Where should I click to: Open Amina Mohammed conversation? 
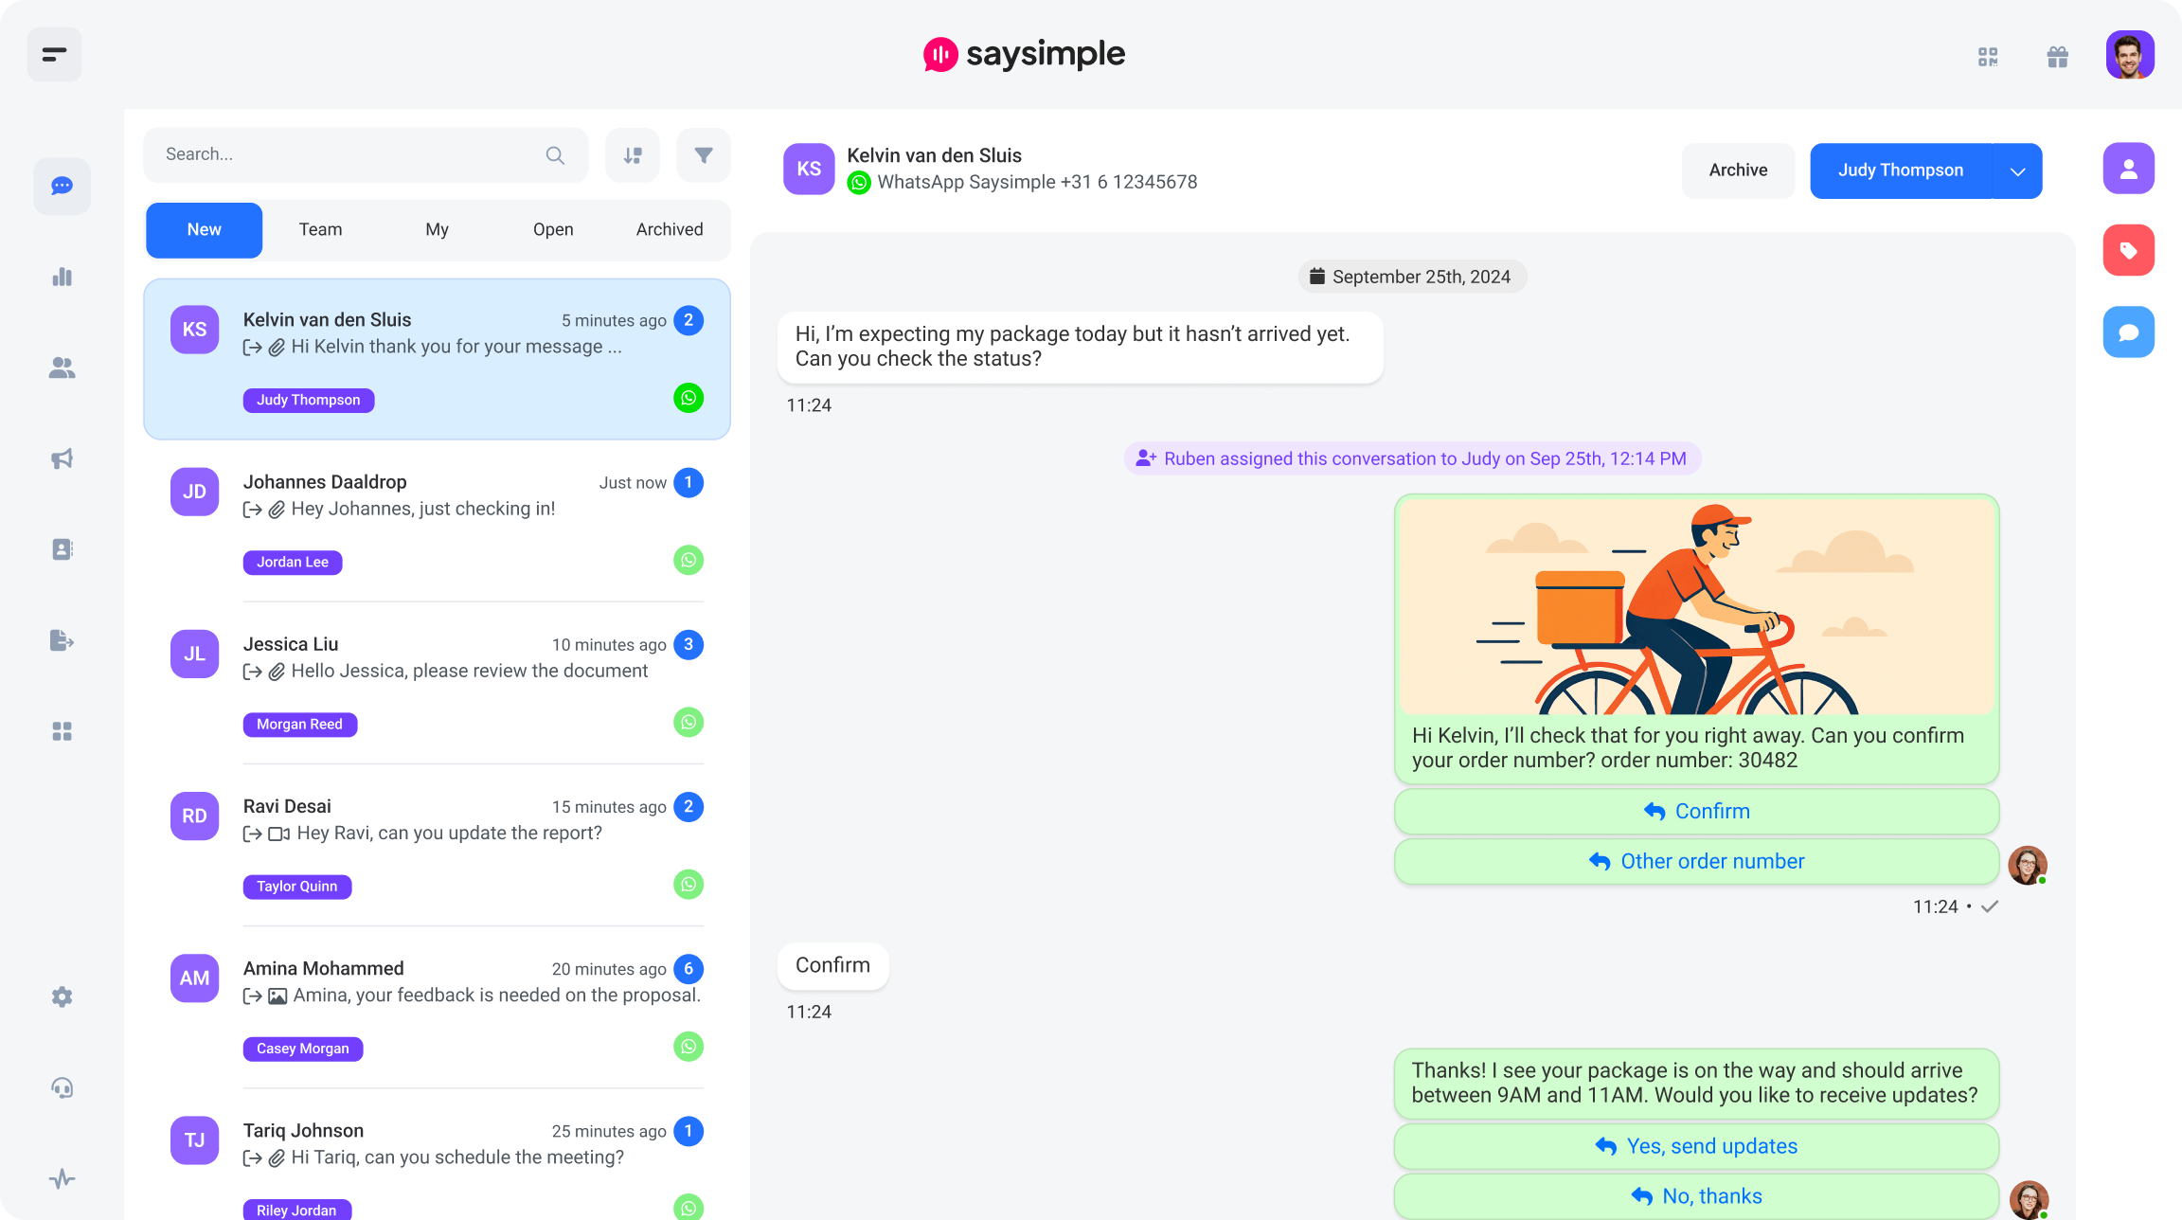click(x=437, y=1008)
